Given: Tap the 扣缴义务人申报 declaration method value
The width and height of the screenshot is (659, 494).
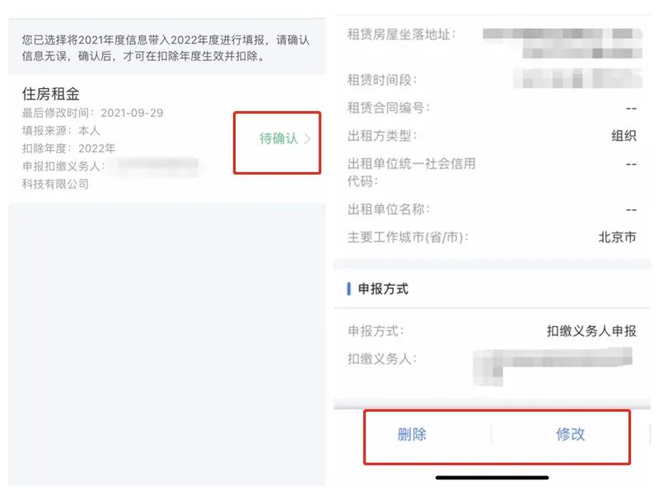Looking at the screenshot, I should click(591, 331).
